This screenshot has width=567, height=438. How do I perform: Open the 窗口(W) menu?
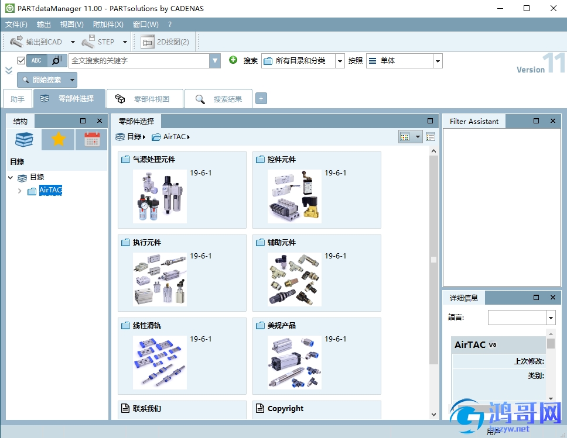pyautogui.click(x=146, y=24)
